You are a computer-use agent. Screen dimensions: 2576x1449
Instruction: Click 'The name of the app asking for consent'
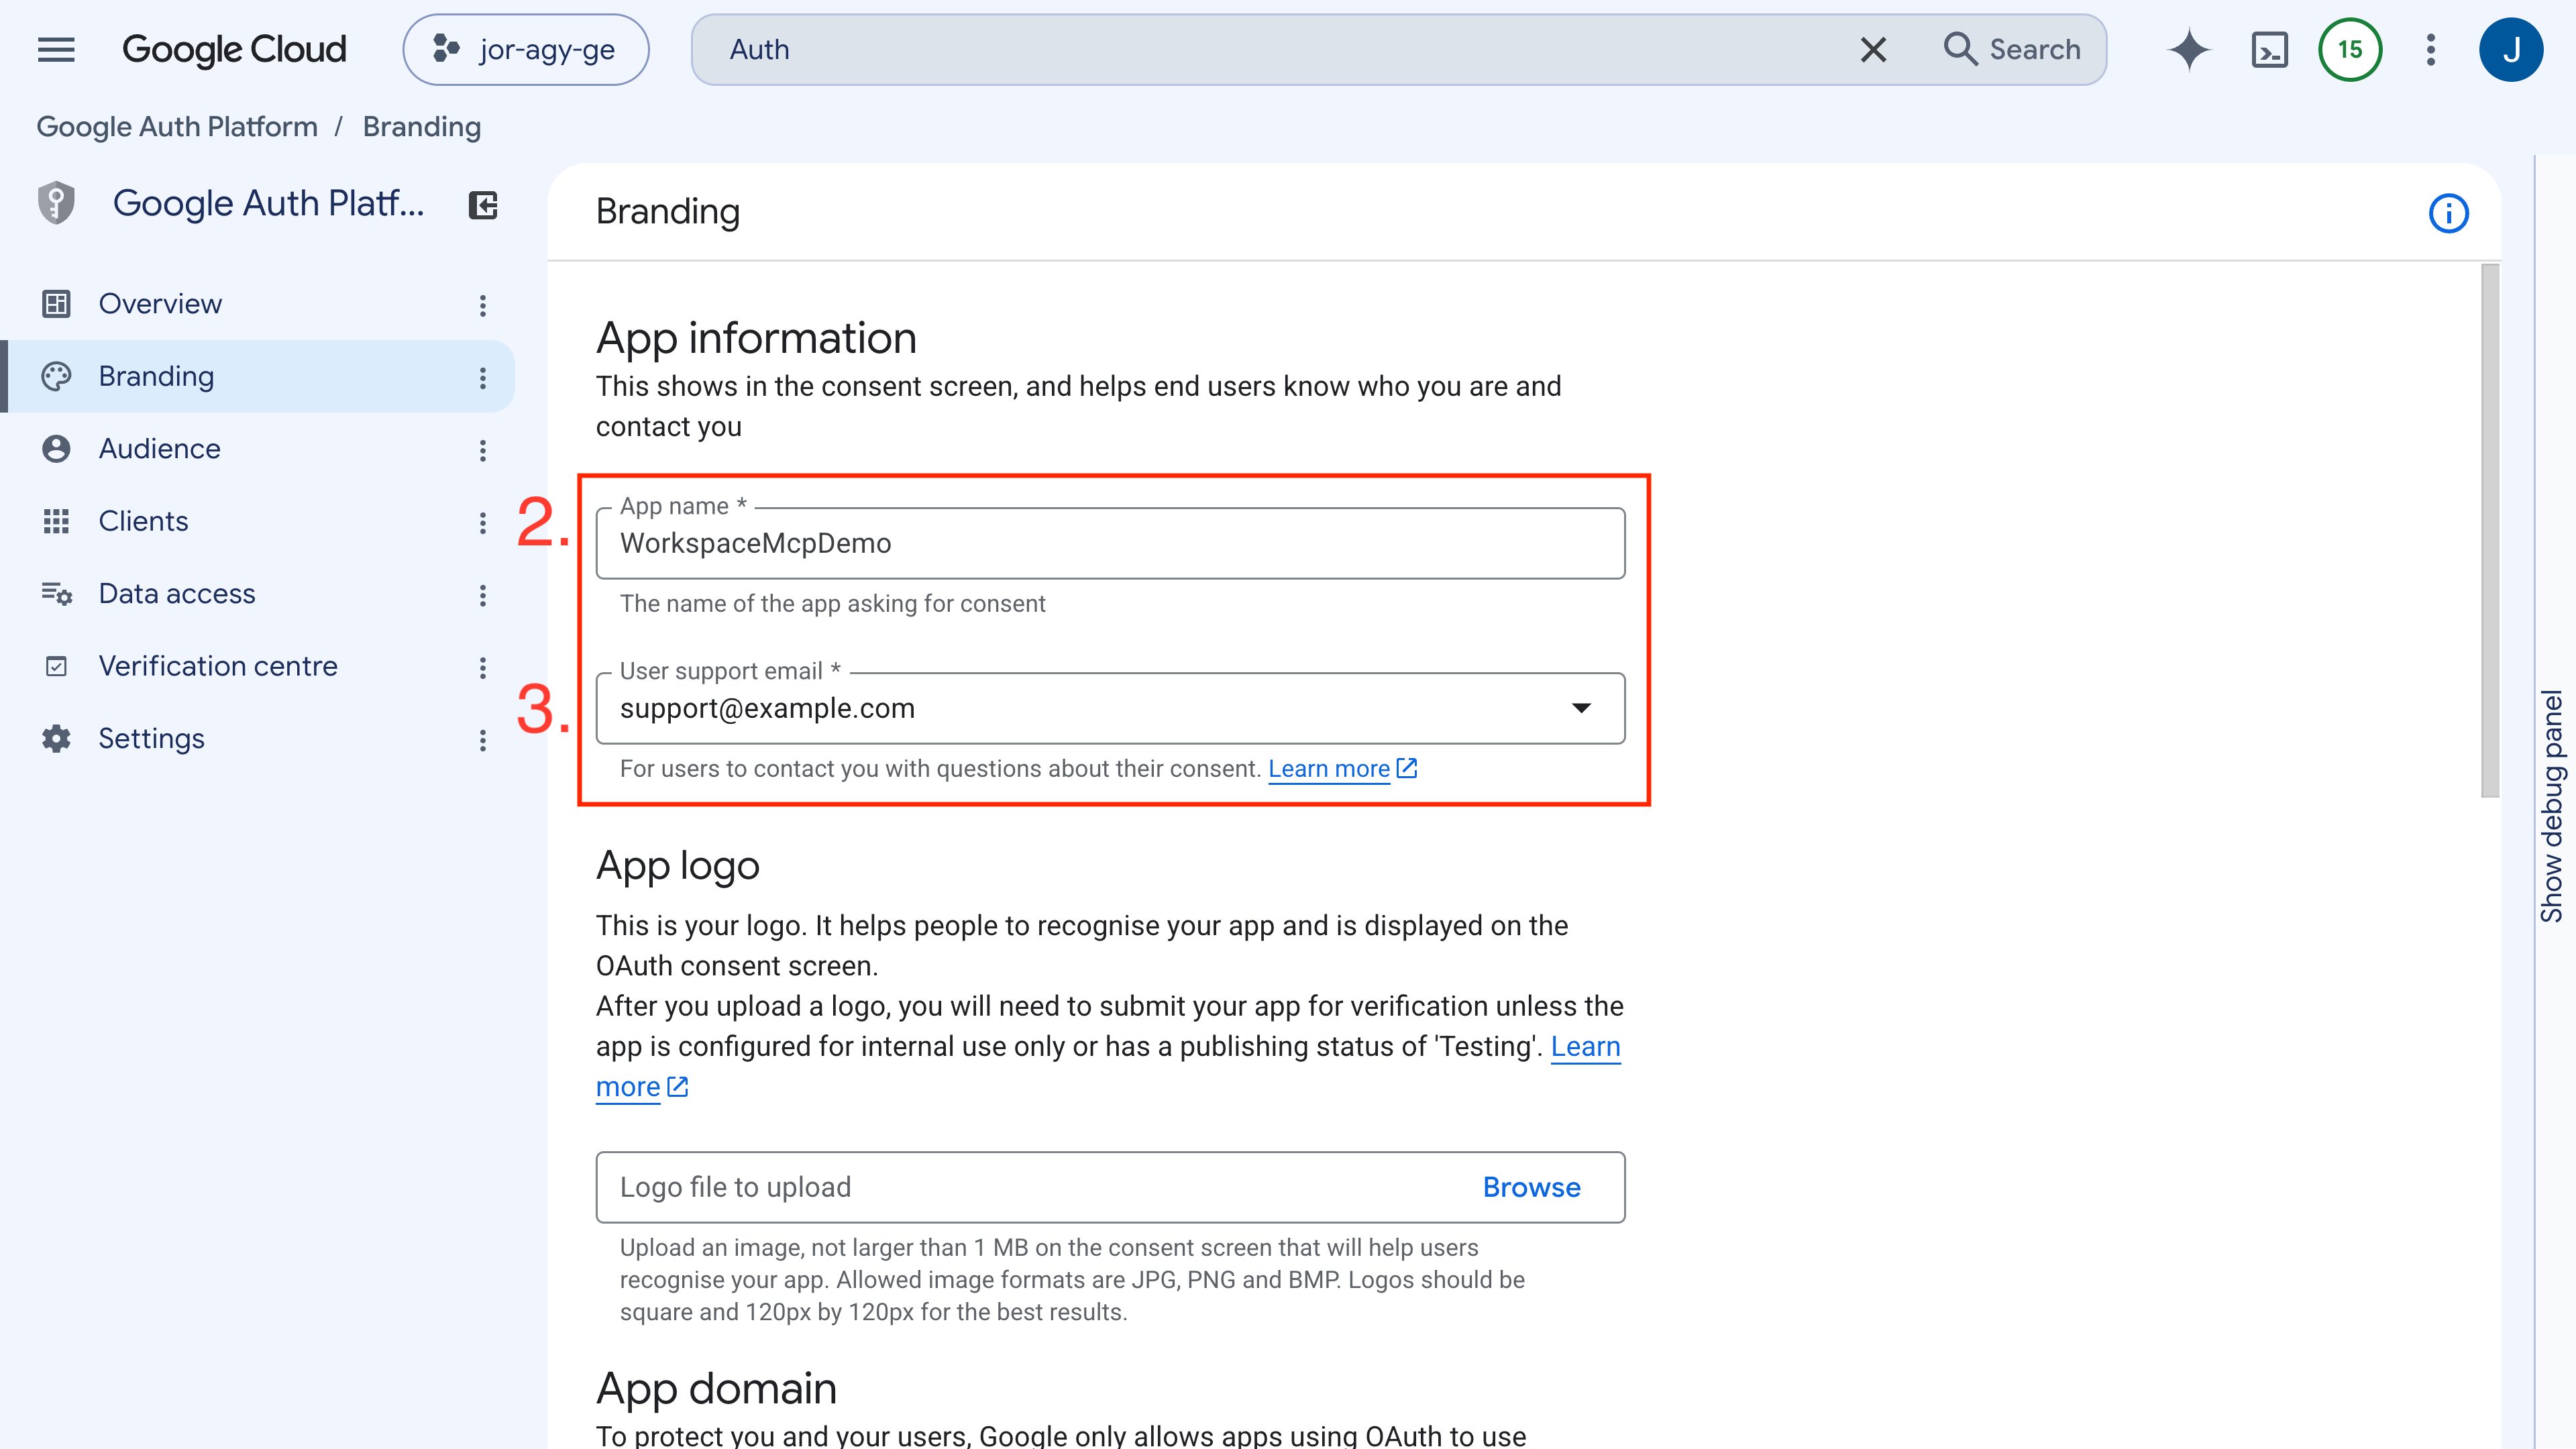[832, 603]
